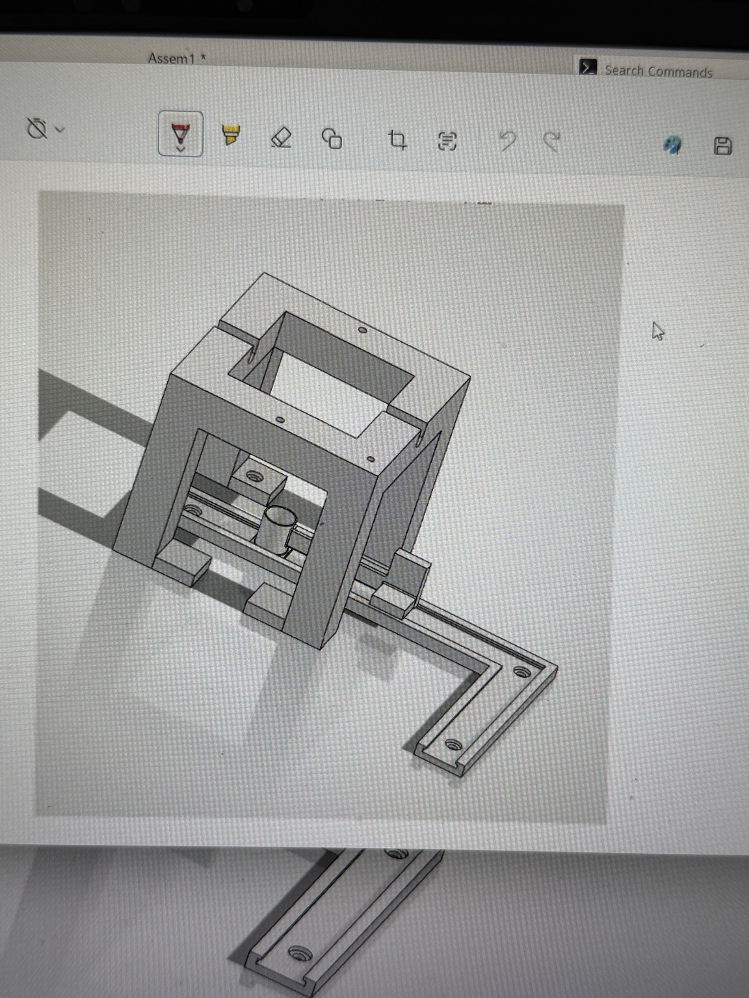
Task: Click the captured CAD model screenshot
Action: tap(329, 508)
